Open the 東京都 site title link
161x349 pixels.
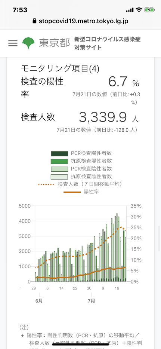55,43
